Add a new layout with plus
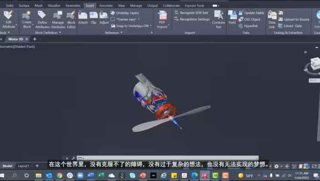This screenshot has width=320, height=181. point(37,166)
